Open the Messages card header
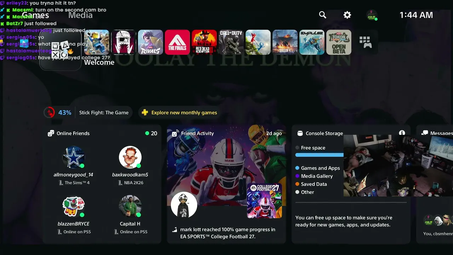453x255 pixels. [437, 134]
